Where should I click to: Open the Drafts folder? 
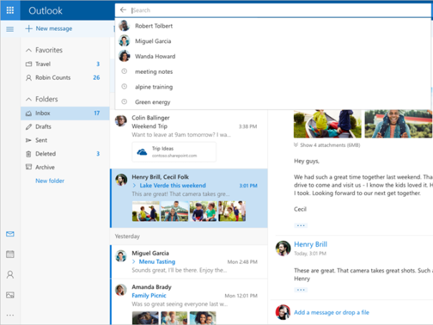click(44, 127)
